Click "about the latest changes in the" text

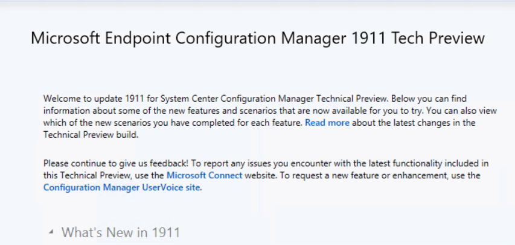click(x=414, y=123)
